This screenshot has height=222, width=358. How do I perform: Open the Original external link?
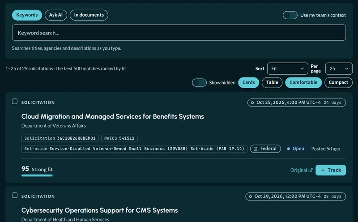pyautogui.click(x=301, y=170)
